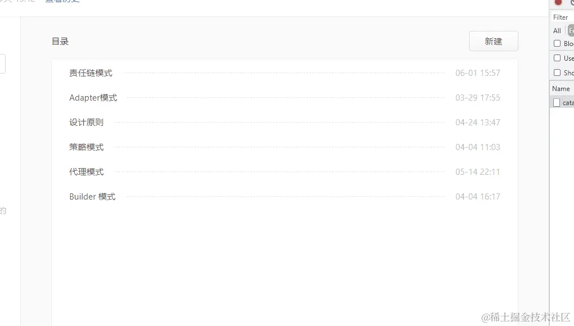Click the Name column header
Viewport: 574px width, 326px height.
pyautogui.click(x=562, y=89)
